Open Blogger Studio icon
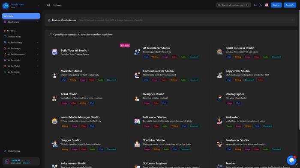The height and width of the screenshot is (168, 300). coord(54,144)
